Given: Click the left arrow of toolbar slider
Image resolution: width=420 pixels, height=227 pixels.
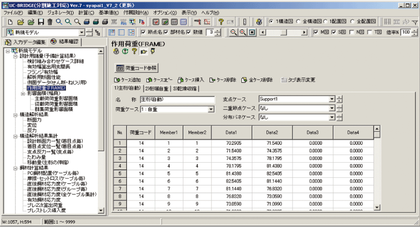Looking at the screenshot, I should [x=263, y=32].
